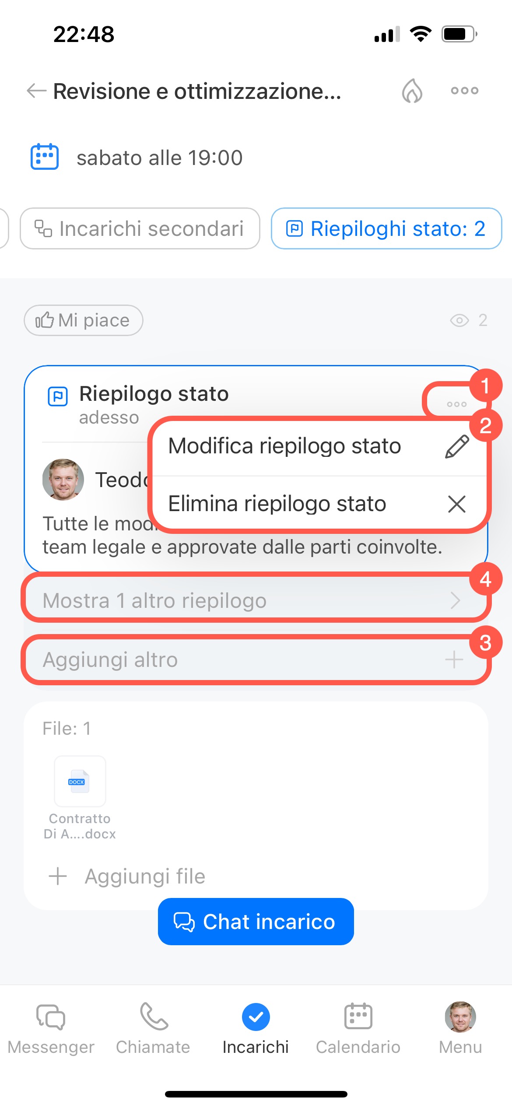Select Modifica riepilogo stato menu entry
The image size is (512, 1108).
tap(284, 446)
